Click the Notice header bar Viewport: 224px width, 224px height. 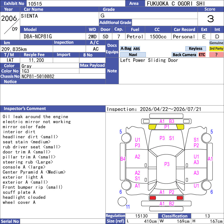[x=53, y=81]
